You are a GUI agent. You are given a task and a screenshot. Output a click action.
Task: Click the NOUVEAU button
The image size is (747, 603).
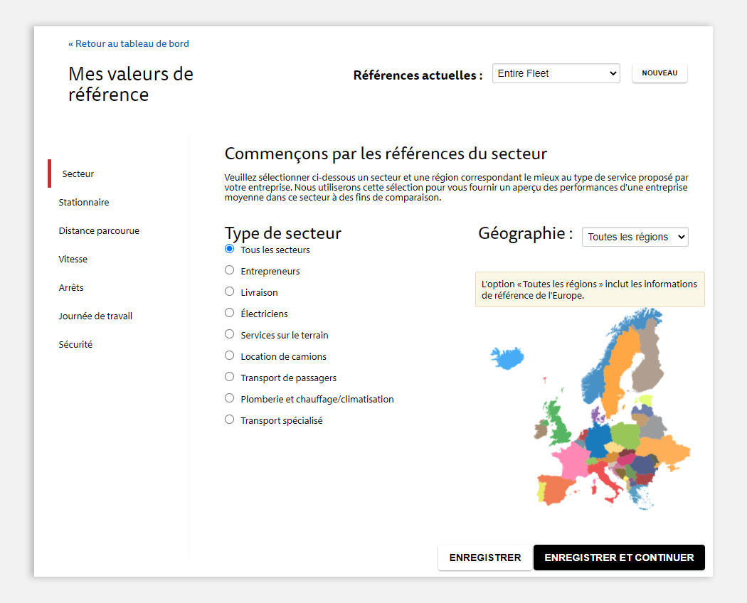click(x=659, y=73)
